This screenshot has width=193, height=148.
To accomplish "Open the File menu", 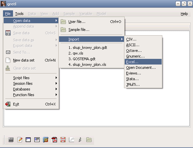I will [8, 14].
